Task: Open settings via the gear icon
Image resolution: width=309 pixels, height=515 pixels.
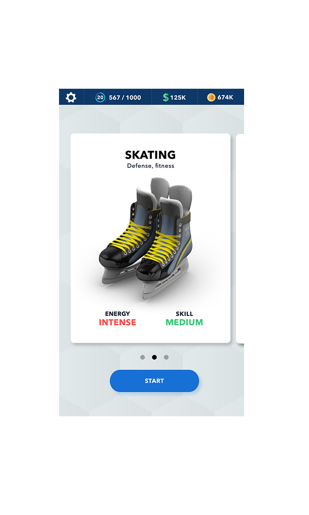Action: (71, 97)
